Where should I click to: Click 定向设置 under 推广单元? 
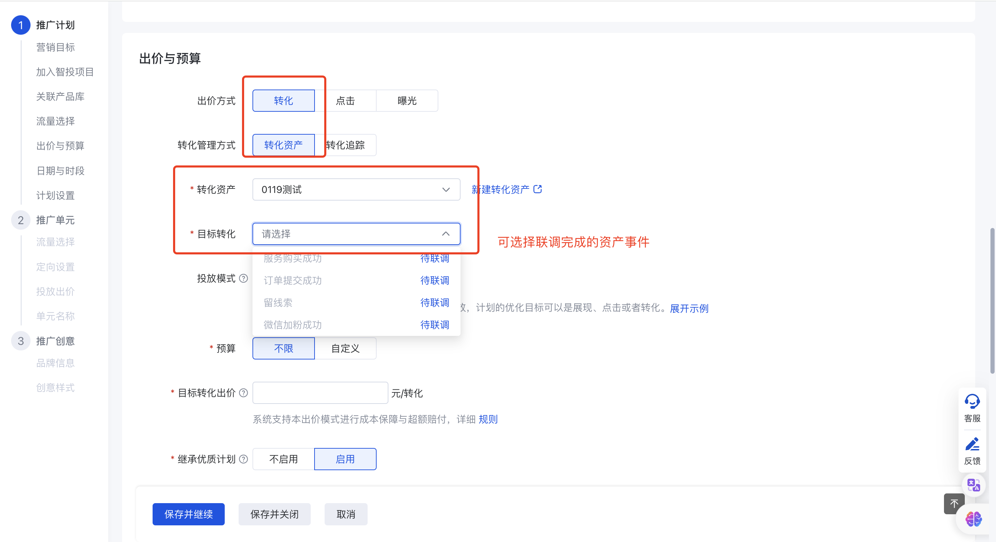(55, 267)
